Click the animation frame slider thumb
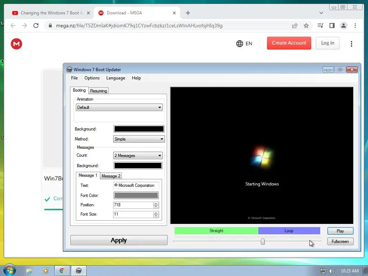The image size is (368, 276). click(x=263, y=241)
